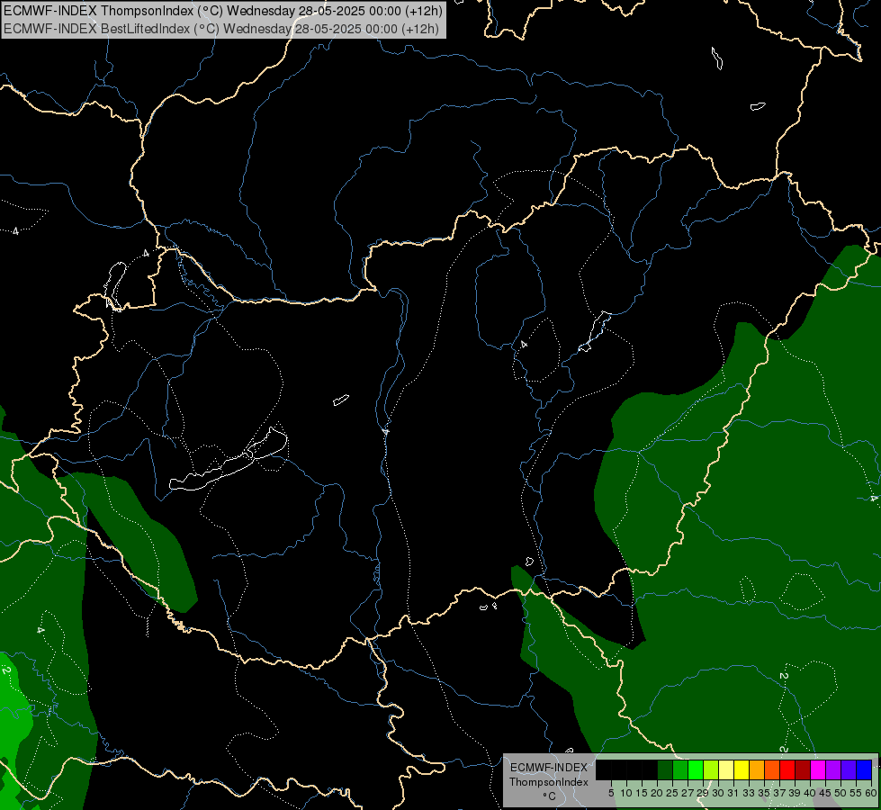The width and height of the screenshot is (881, 810).
Task: Click the legend value '60'
Action: (x=871, y=793)
